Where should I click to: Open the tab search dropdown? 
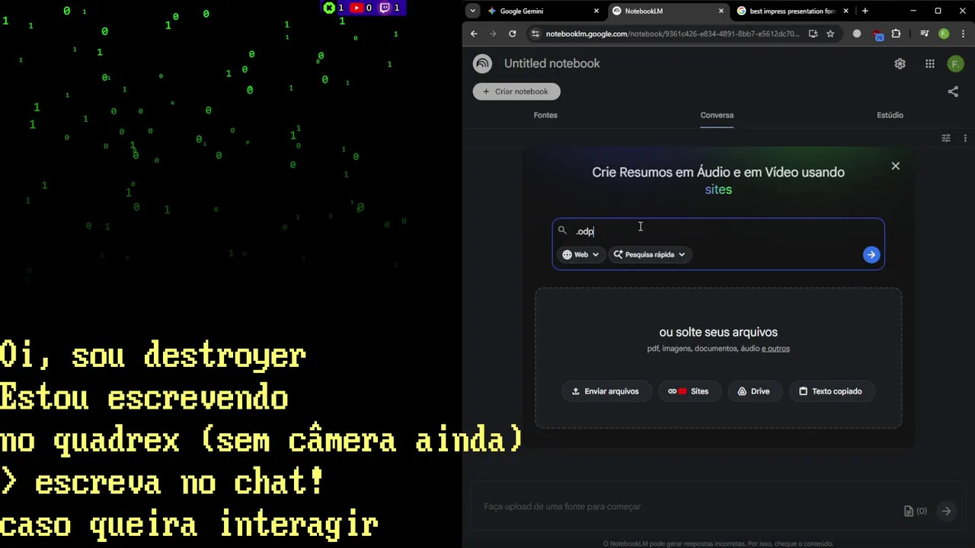pyautogui.click(x=473, y=11)
